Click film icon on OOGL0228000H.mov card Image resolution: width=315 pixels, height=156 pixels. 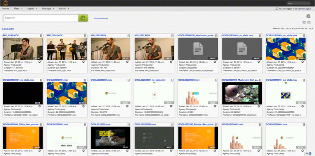[x=85, y=80]
